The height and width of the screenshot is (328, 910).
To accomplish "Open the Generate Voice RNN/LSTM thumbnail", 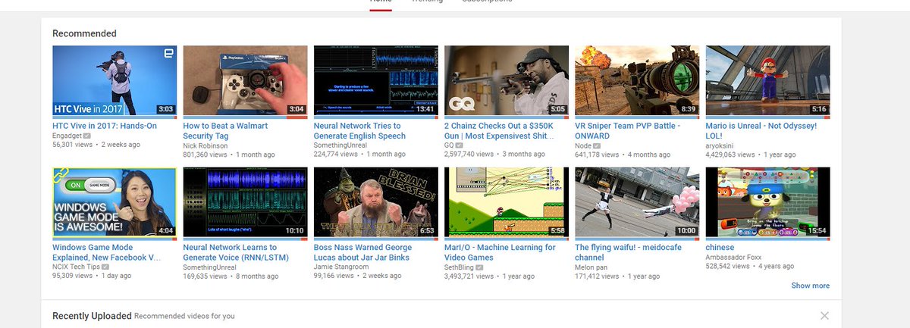I will click(245, 202).
